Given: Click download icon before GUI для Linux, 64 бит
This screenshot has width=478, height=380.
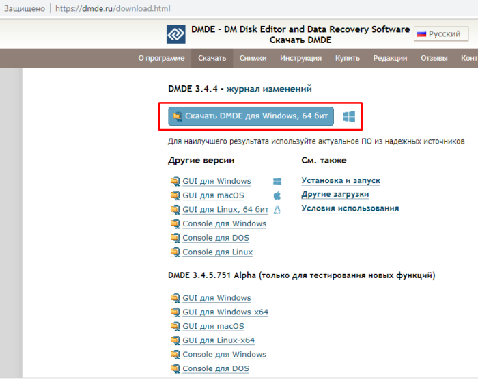Looking at the screenshot, I should 175,210.
